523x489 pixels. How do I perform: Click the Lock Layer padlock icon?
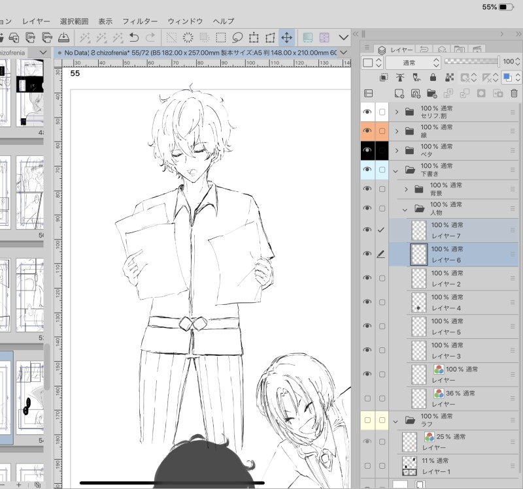(433, 78)
